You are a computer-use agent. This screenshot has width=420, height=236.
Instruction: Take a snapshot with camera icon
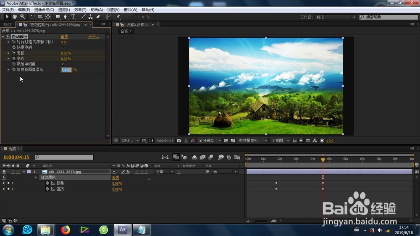[179, 140]
